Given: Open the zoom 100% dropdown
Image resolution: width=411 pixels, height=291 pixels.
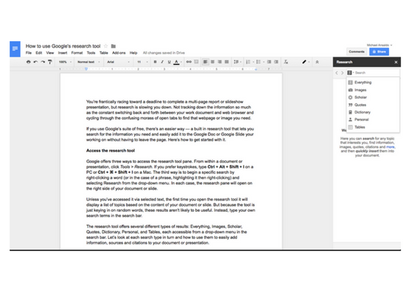Looking at the screenshot, I should tap(65, 62).
